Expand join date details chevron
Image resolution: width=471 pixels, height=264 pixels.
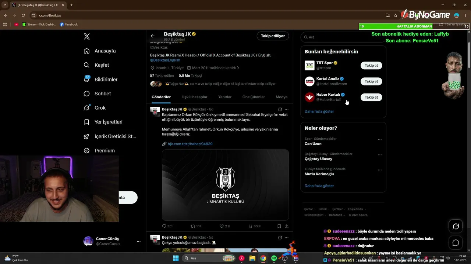point(238,68)
